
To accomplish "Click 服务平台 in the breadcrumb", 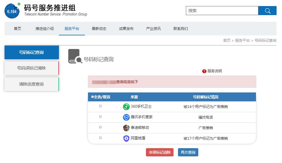I will (x=242, y=41).
